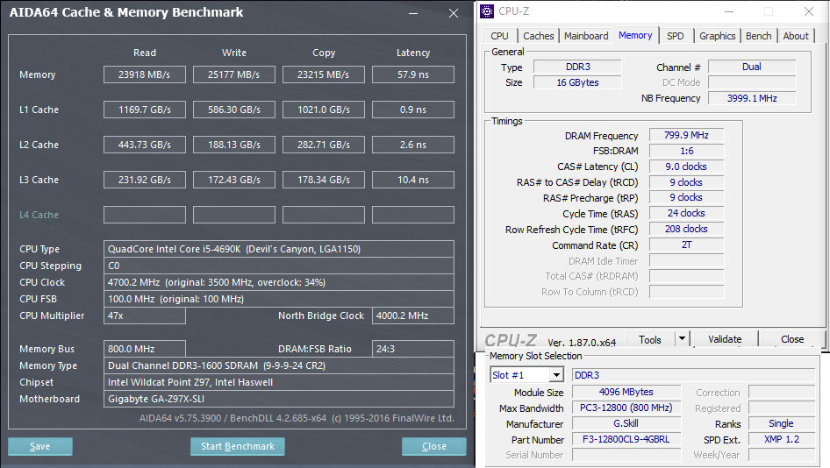Click the CPU-Z Close button

pyautogui.click(x=792, y=339)
